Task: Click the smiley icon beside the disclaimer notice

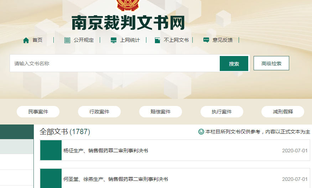Action: [201, 132]
